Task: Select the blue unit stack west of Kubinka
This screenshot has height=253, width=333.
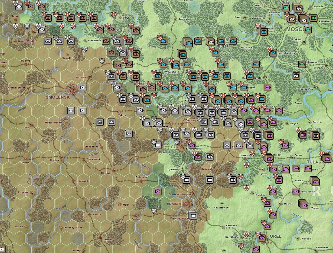Action: tap(263, 32)
